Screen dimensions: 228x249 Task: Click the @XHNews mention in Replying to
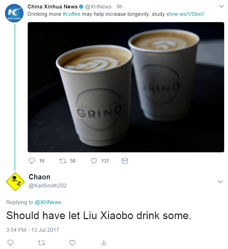point(48,202)
